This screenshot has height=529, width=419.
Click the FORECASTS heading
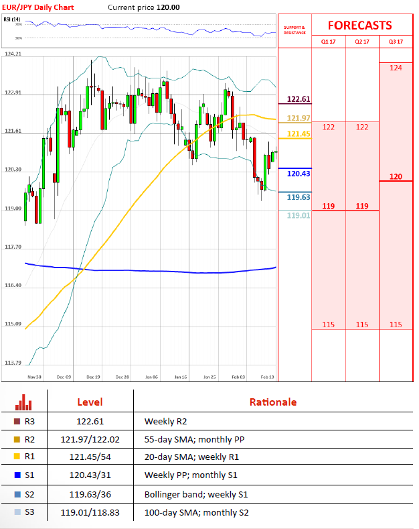359,25
